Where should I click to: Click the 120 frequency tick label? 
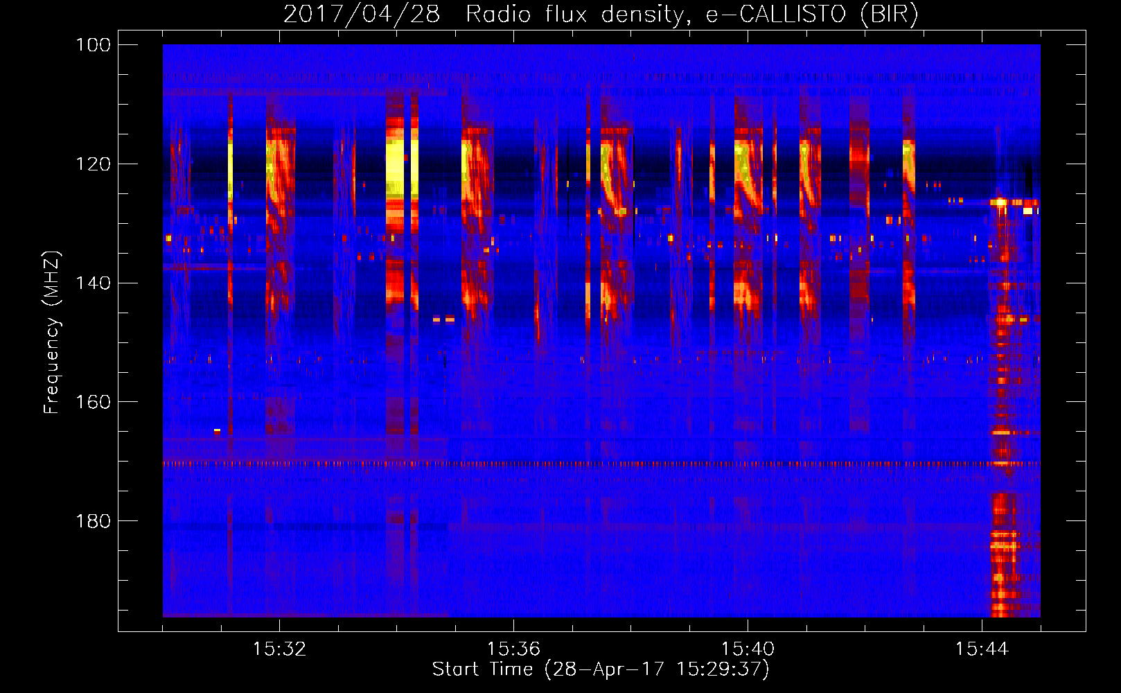point(94,164)
